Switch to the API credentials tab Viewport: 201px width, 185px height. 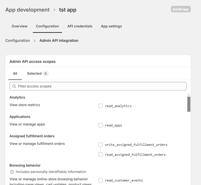pos(80,26)
